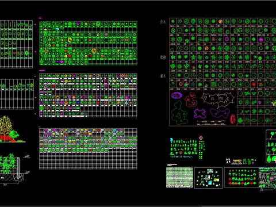The height and width of the screenshot is (207, 276).
Task: Click the 棕榈 category label
Action: [163, 57]
